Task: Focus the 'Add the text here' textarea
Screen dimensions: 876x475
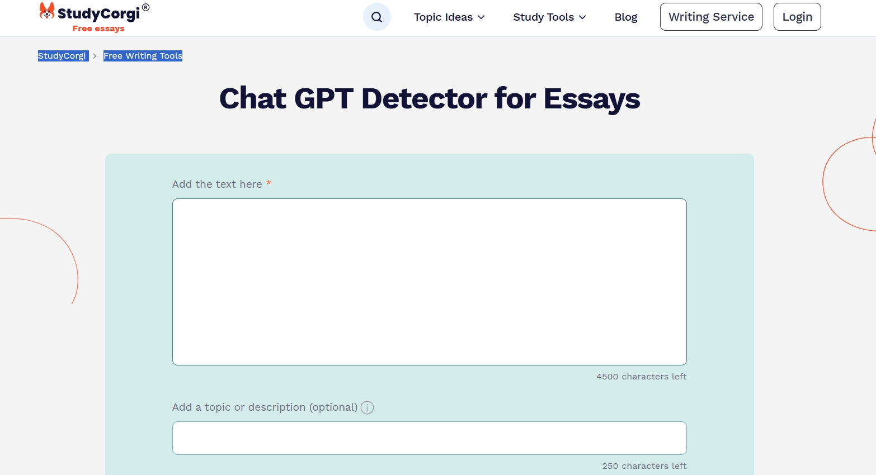Action: tap(430, 282)
